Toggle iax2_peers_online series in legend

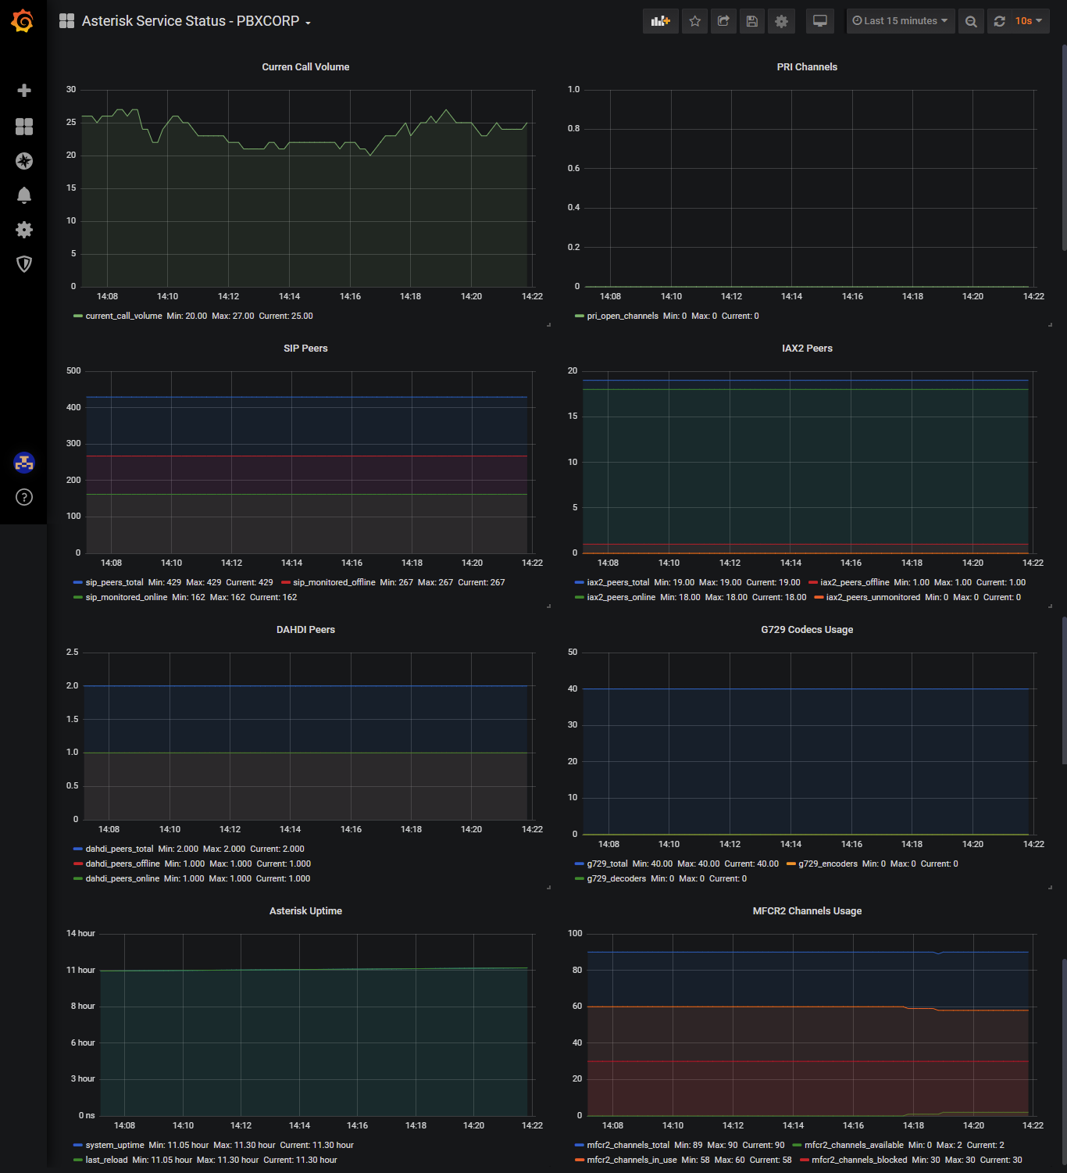pos(621,598)
